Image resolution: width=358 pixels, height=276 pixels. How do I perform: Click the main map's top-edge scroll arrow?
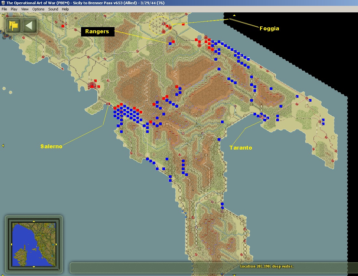(234, 15)
